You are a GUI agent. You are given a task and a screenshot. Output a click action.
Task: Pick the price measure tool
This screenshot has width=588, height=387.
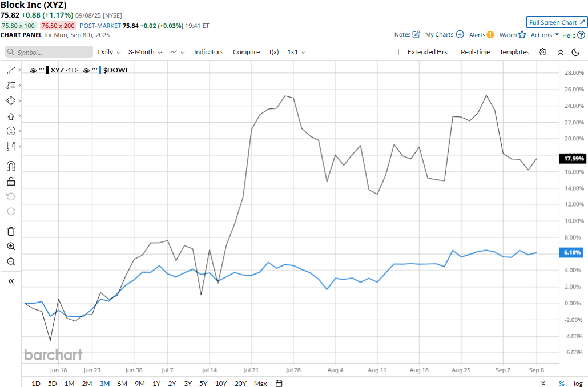coord(11,146)
